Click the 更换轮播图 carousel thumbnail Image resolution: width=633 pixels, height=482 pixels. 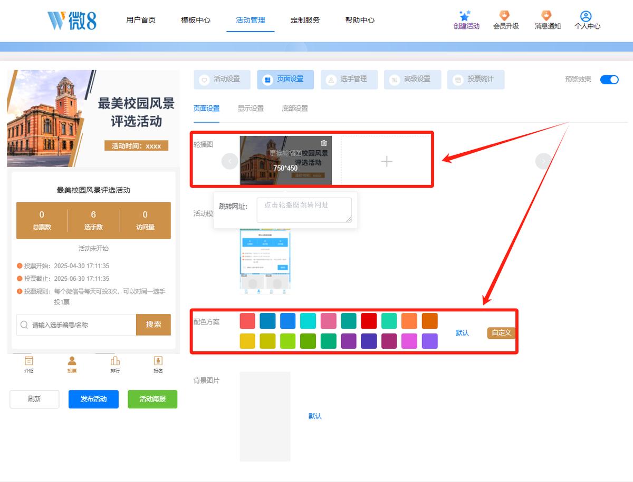click(x=286, y=161)
